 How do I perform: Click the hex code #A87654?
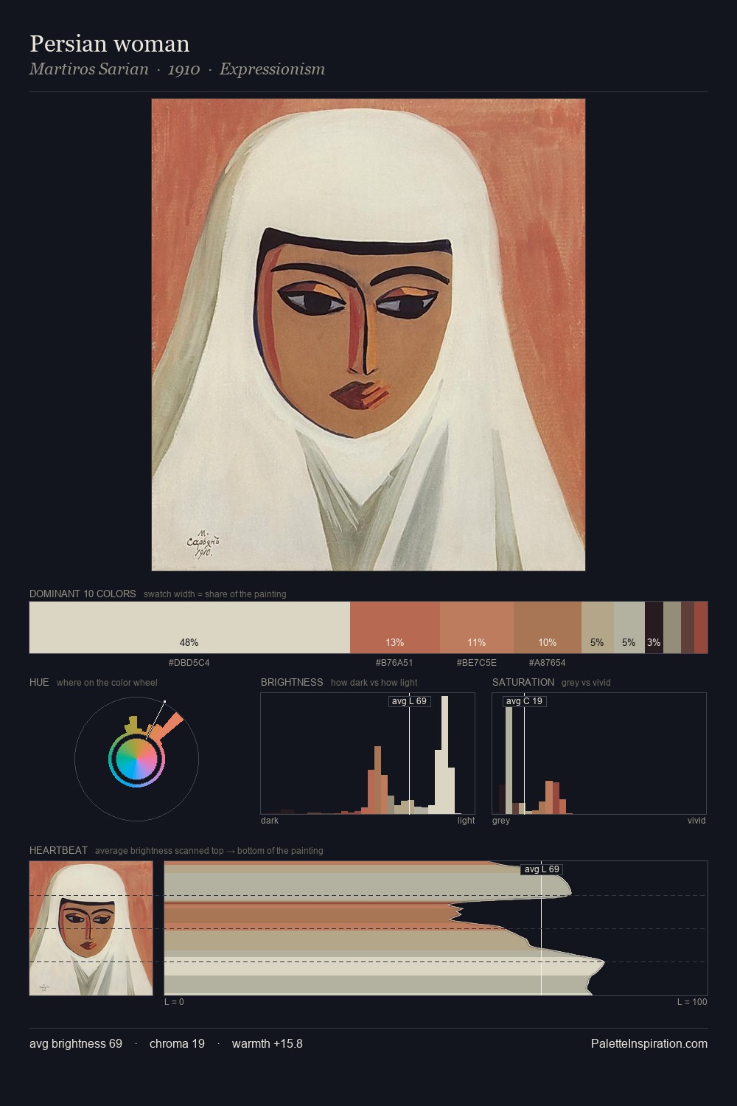548,663
